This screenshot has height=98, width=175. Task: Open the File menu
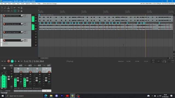coord(2,4)
